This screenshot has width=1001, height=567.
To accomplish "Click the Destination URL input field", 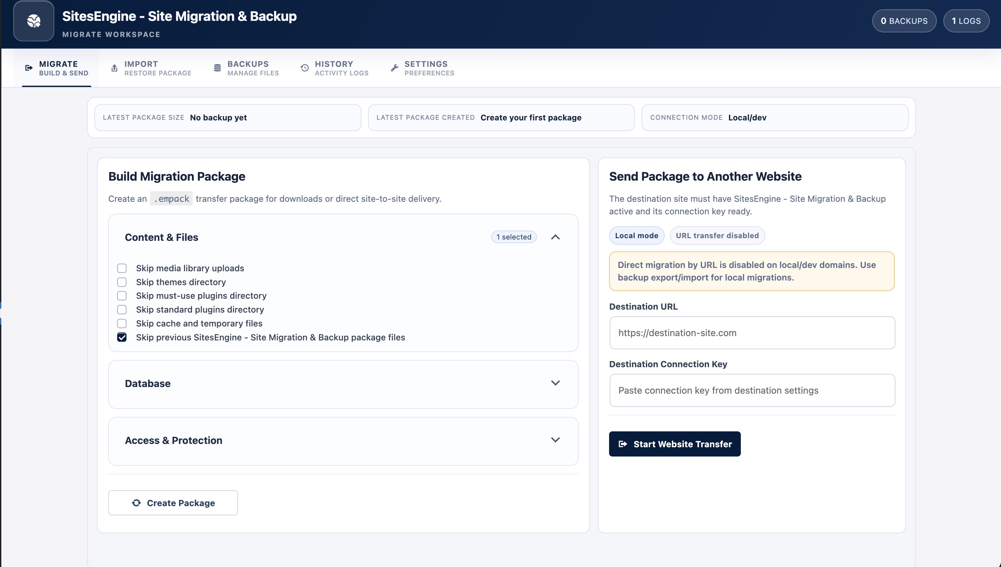I will tap(752, 333).
